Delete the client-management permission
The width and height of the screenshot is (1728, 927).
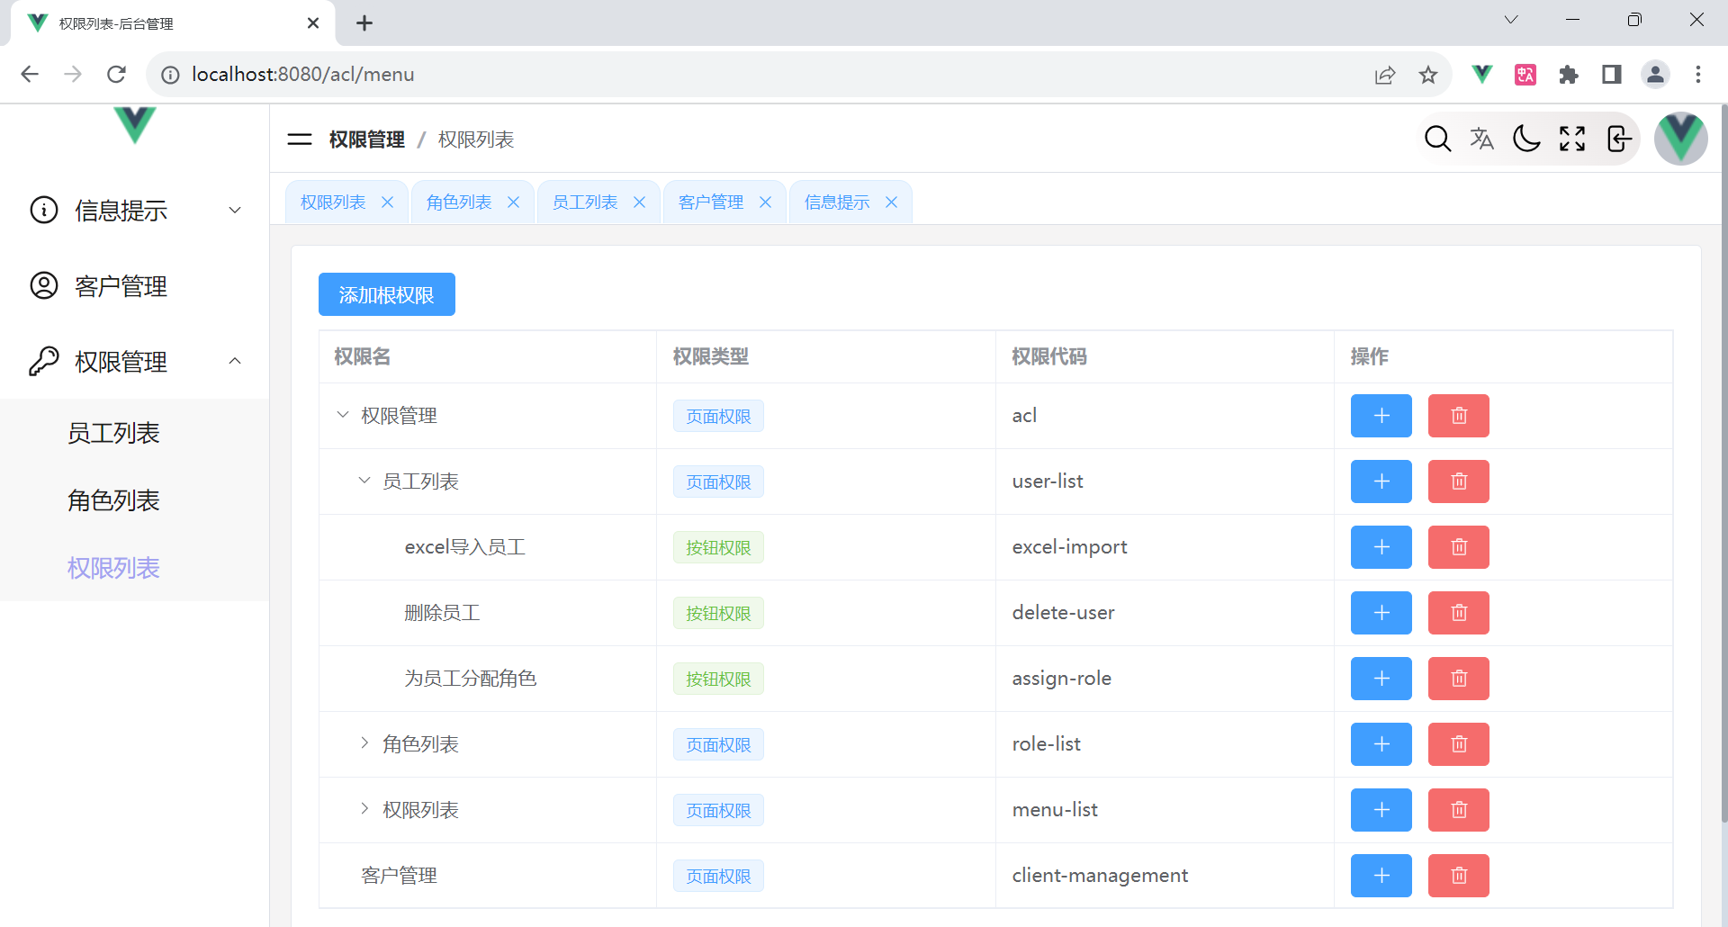click(1459, 876)
